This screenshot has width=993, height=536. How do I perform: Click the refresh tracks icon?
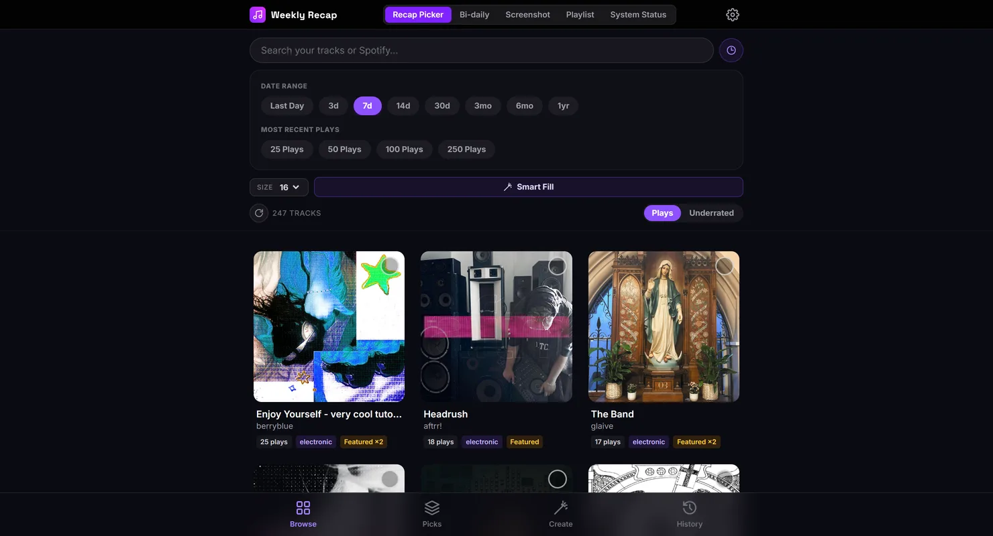259,213
